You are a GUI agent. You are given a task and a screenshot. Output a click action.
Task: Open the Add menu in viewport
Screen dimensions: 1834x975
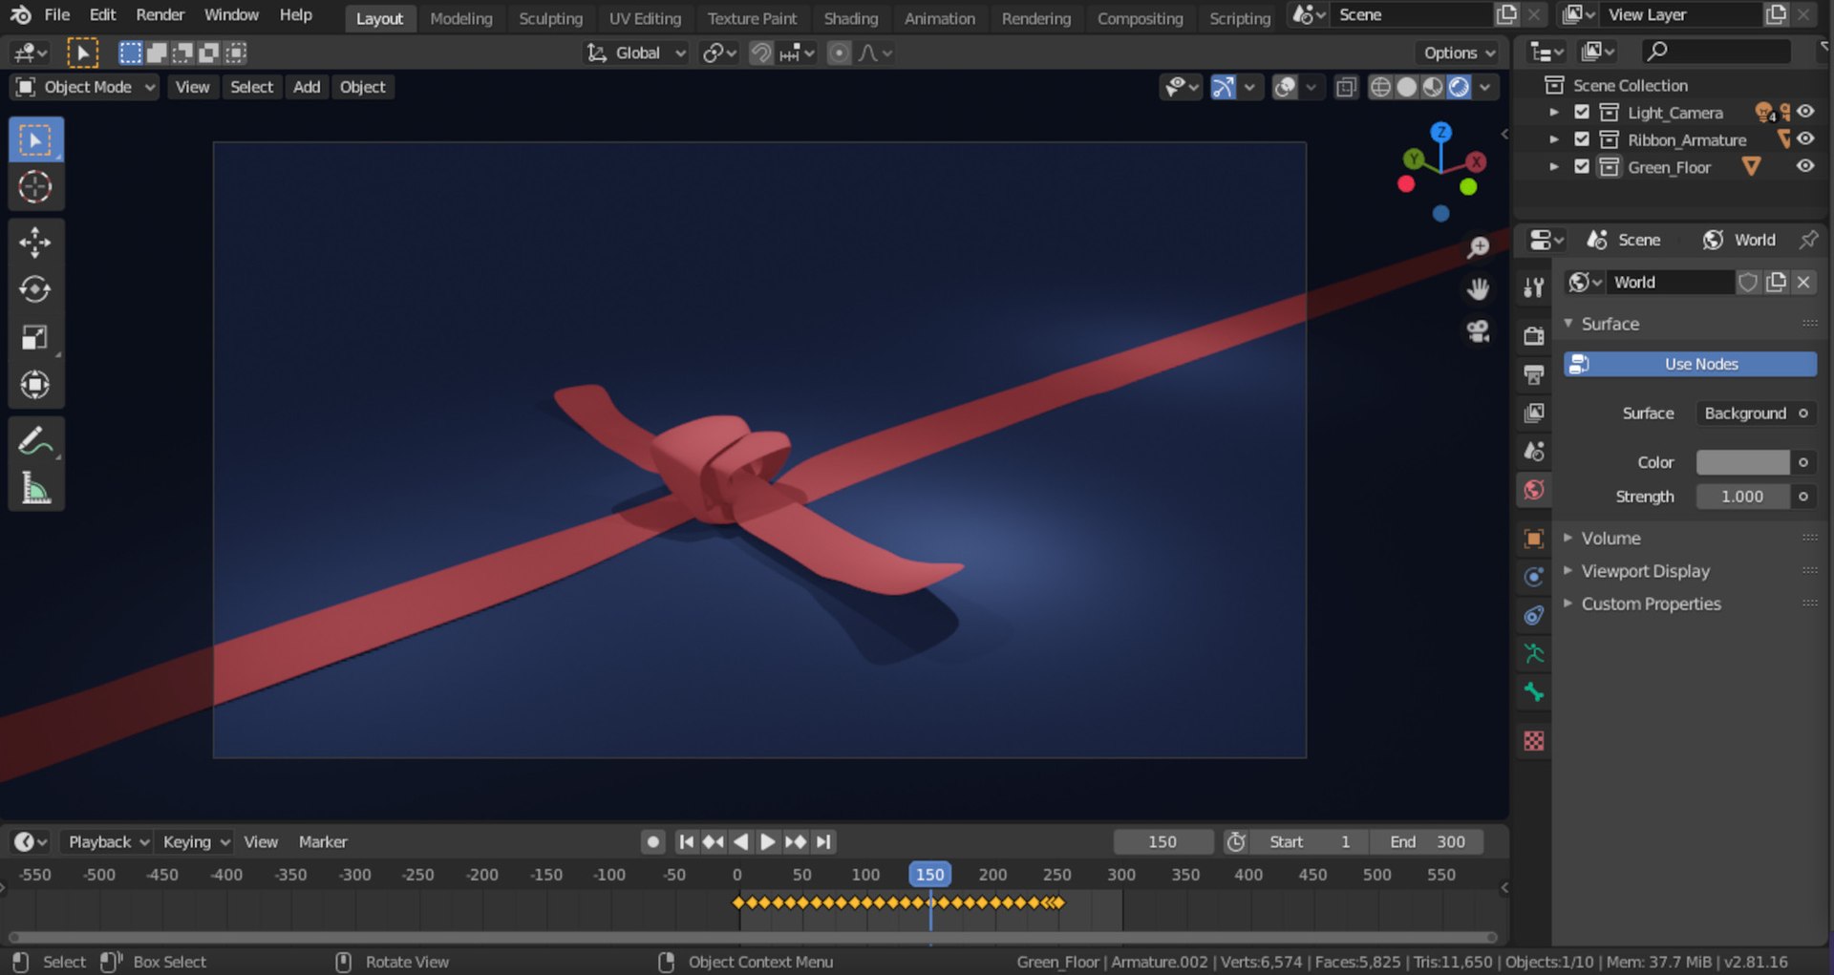coord(307,87)
